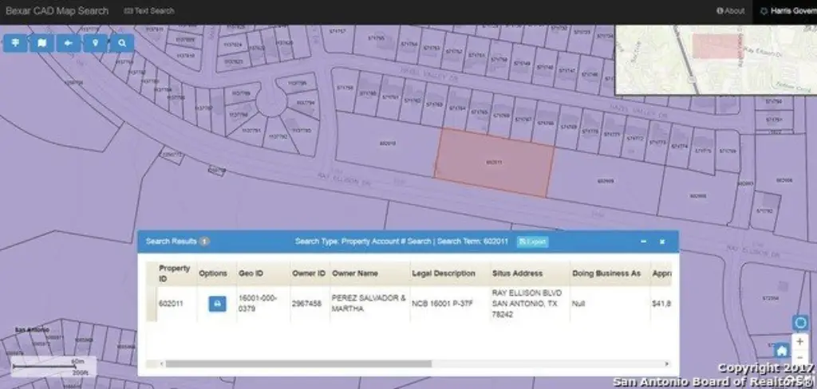Select the location pin marker tool
This screenshot has width=817, height=389.
95,43
